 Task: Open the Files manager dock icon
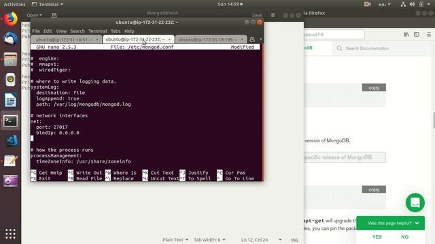point(10,59)
